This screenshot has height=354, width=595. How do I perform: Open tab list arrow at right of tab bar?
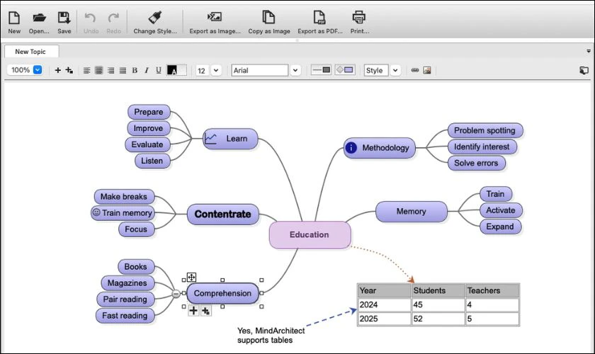point(589,51)
